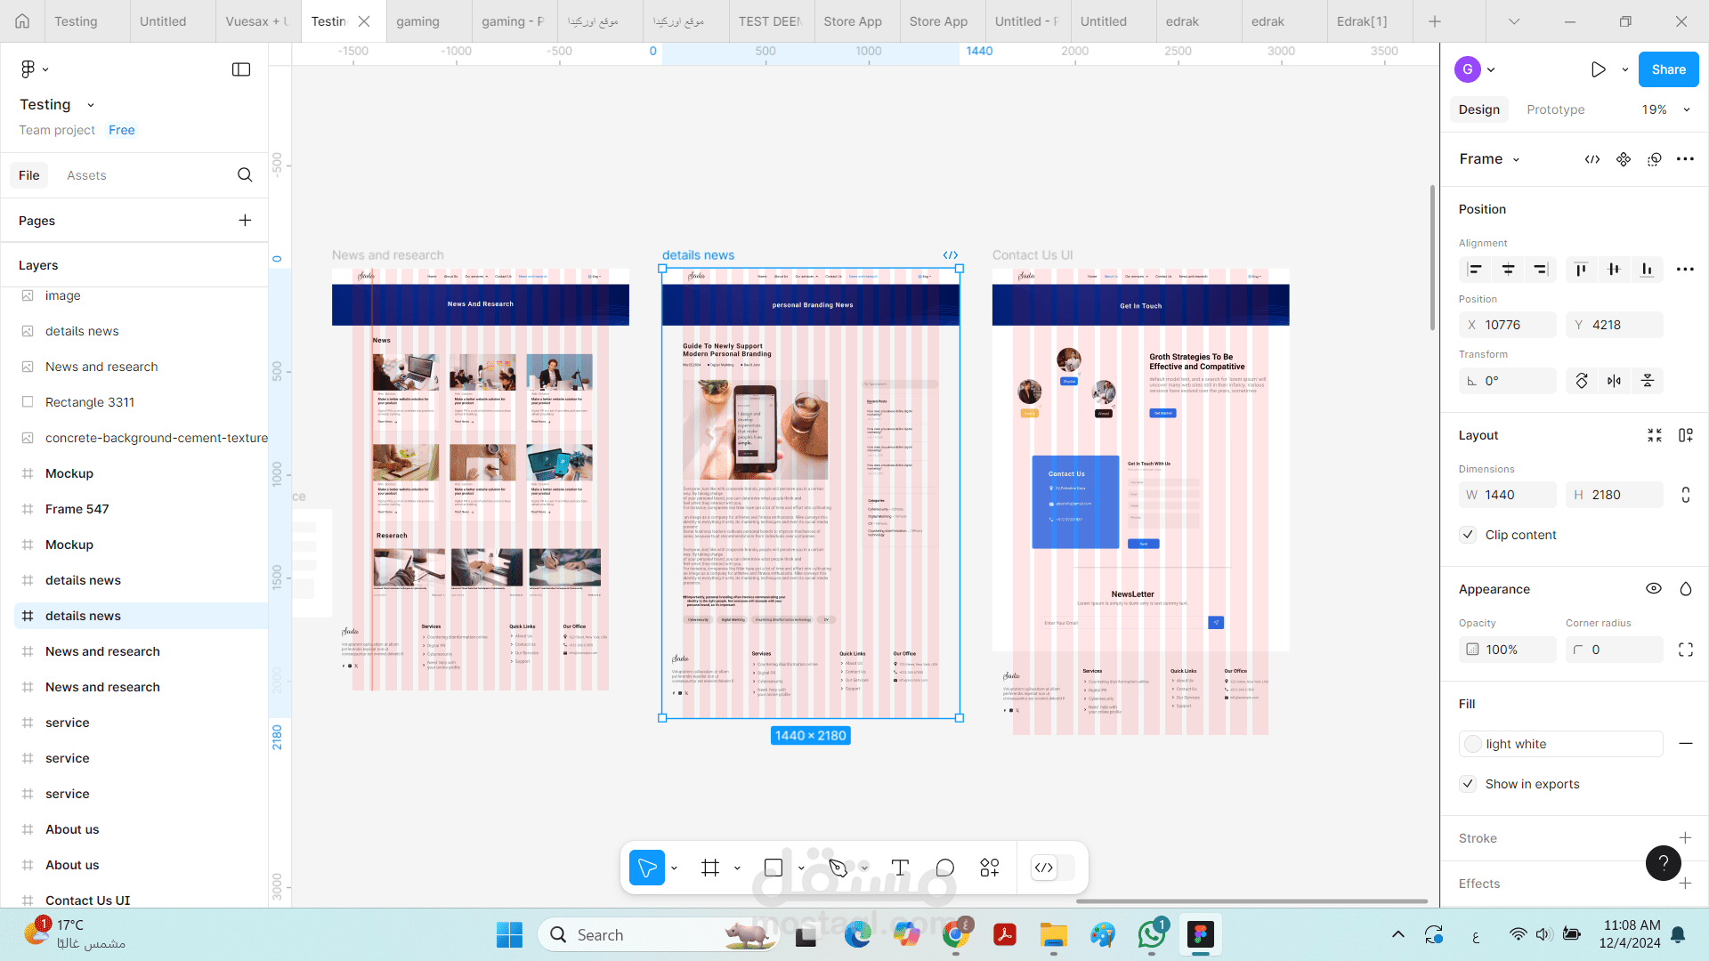Click the Present play icon
The width and height of the screenshot is (1709, 961).
(x=1598, y=69)
